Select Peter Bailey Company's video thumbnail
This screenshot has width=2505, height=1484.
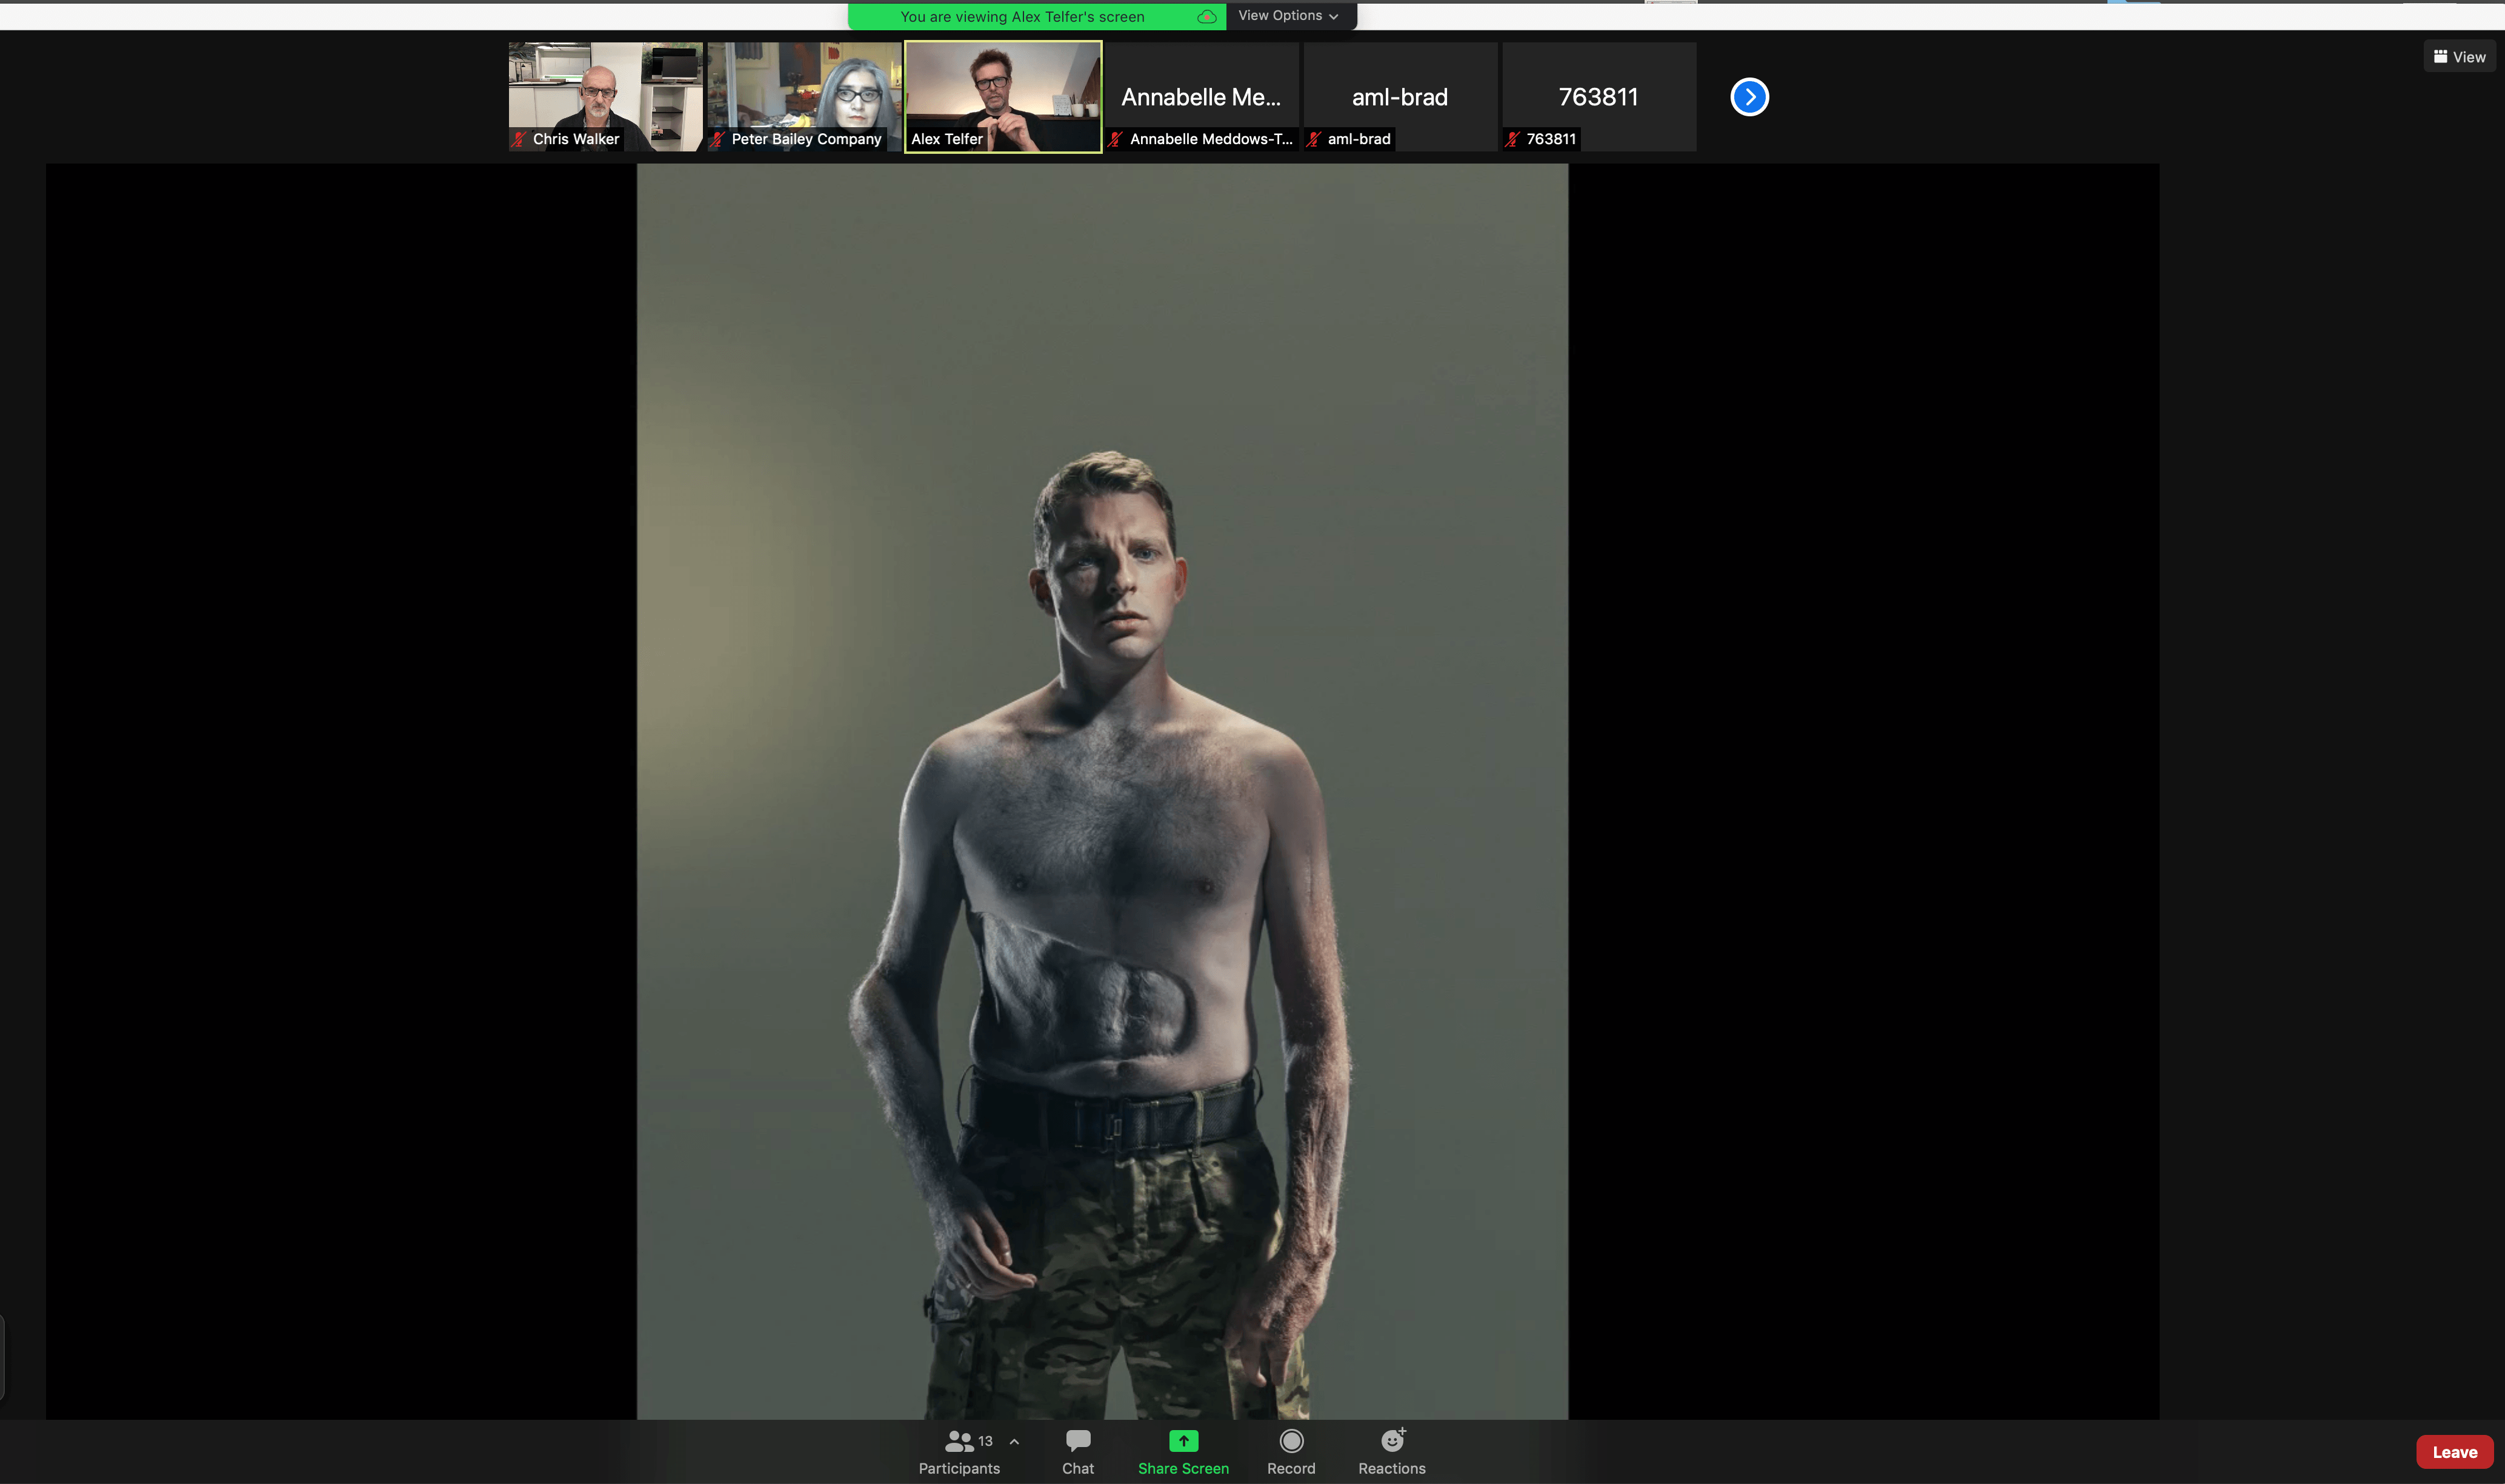[x=804, y=96]
